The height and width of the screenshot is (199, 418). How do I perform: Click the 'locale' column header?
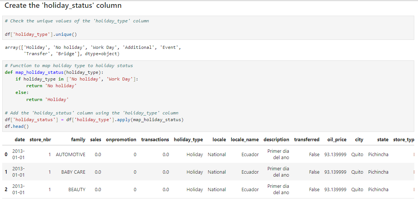219,139
